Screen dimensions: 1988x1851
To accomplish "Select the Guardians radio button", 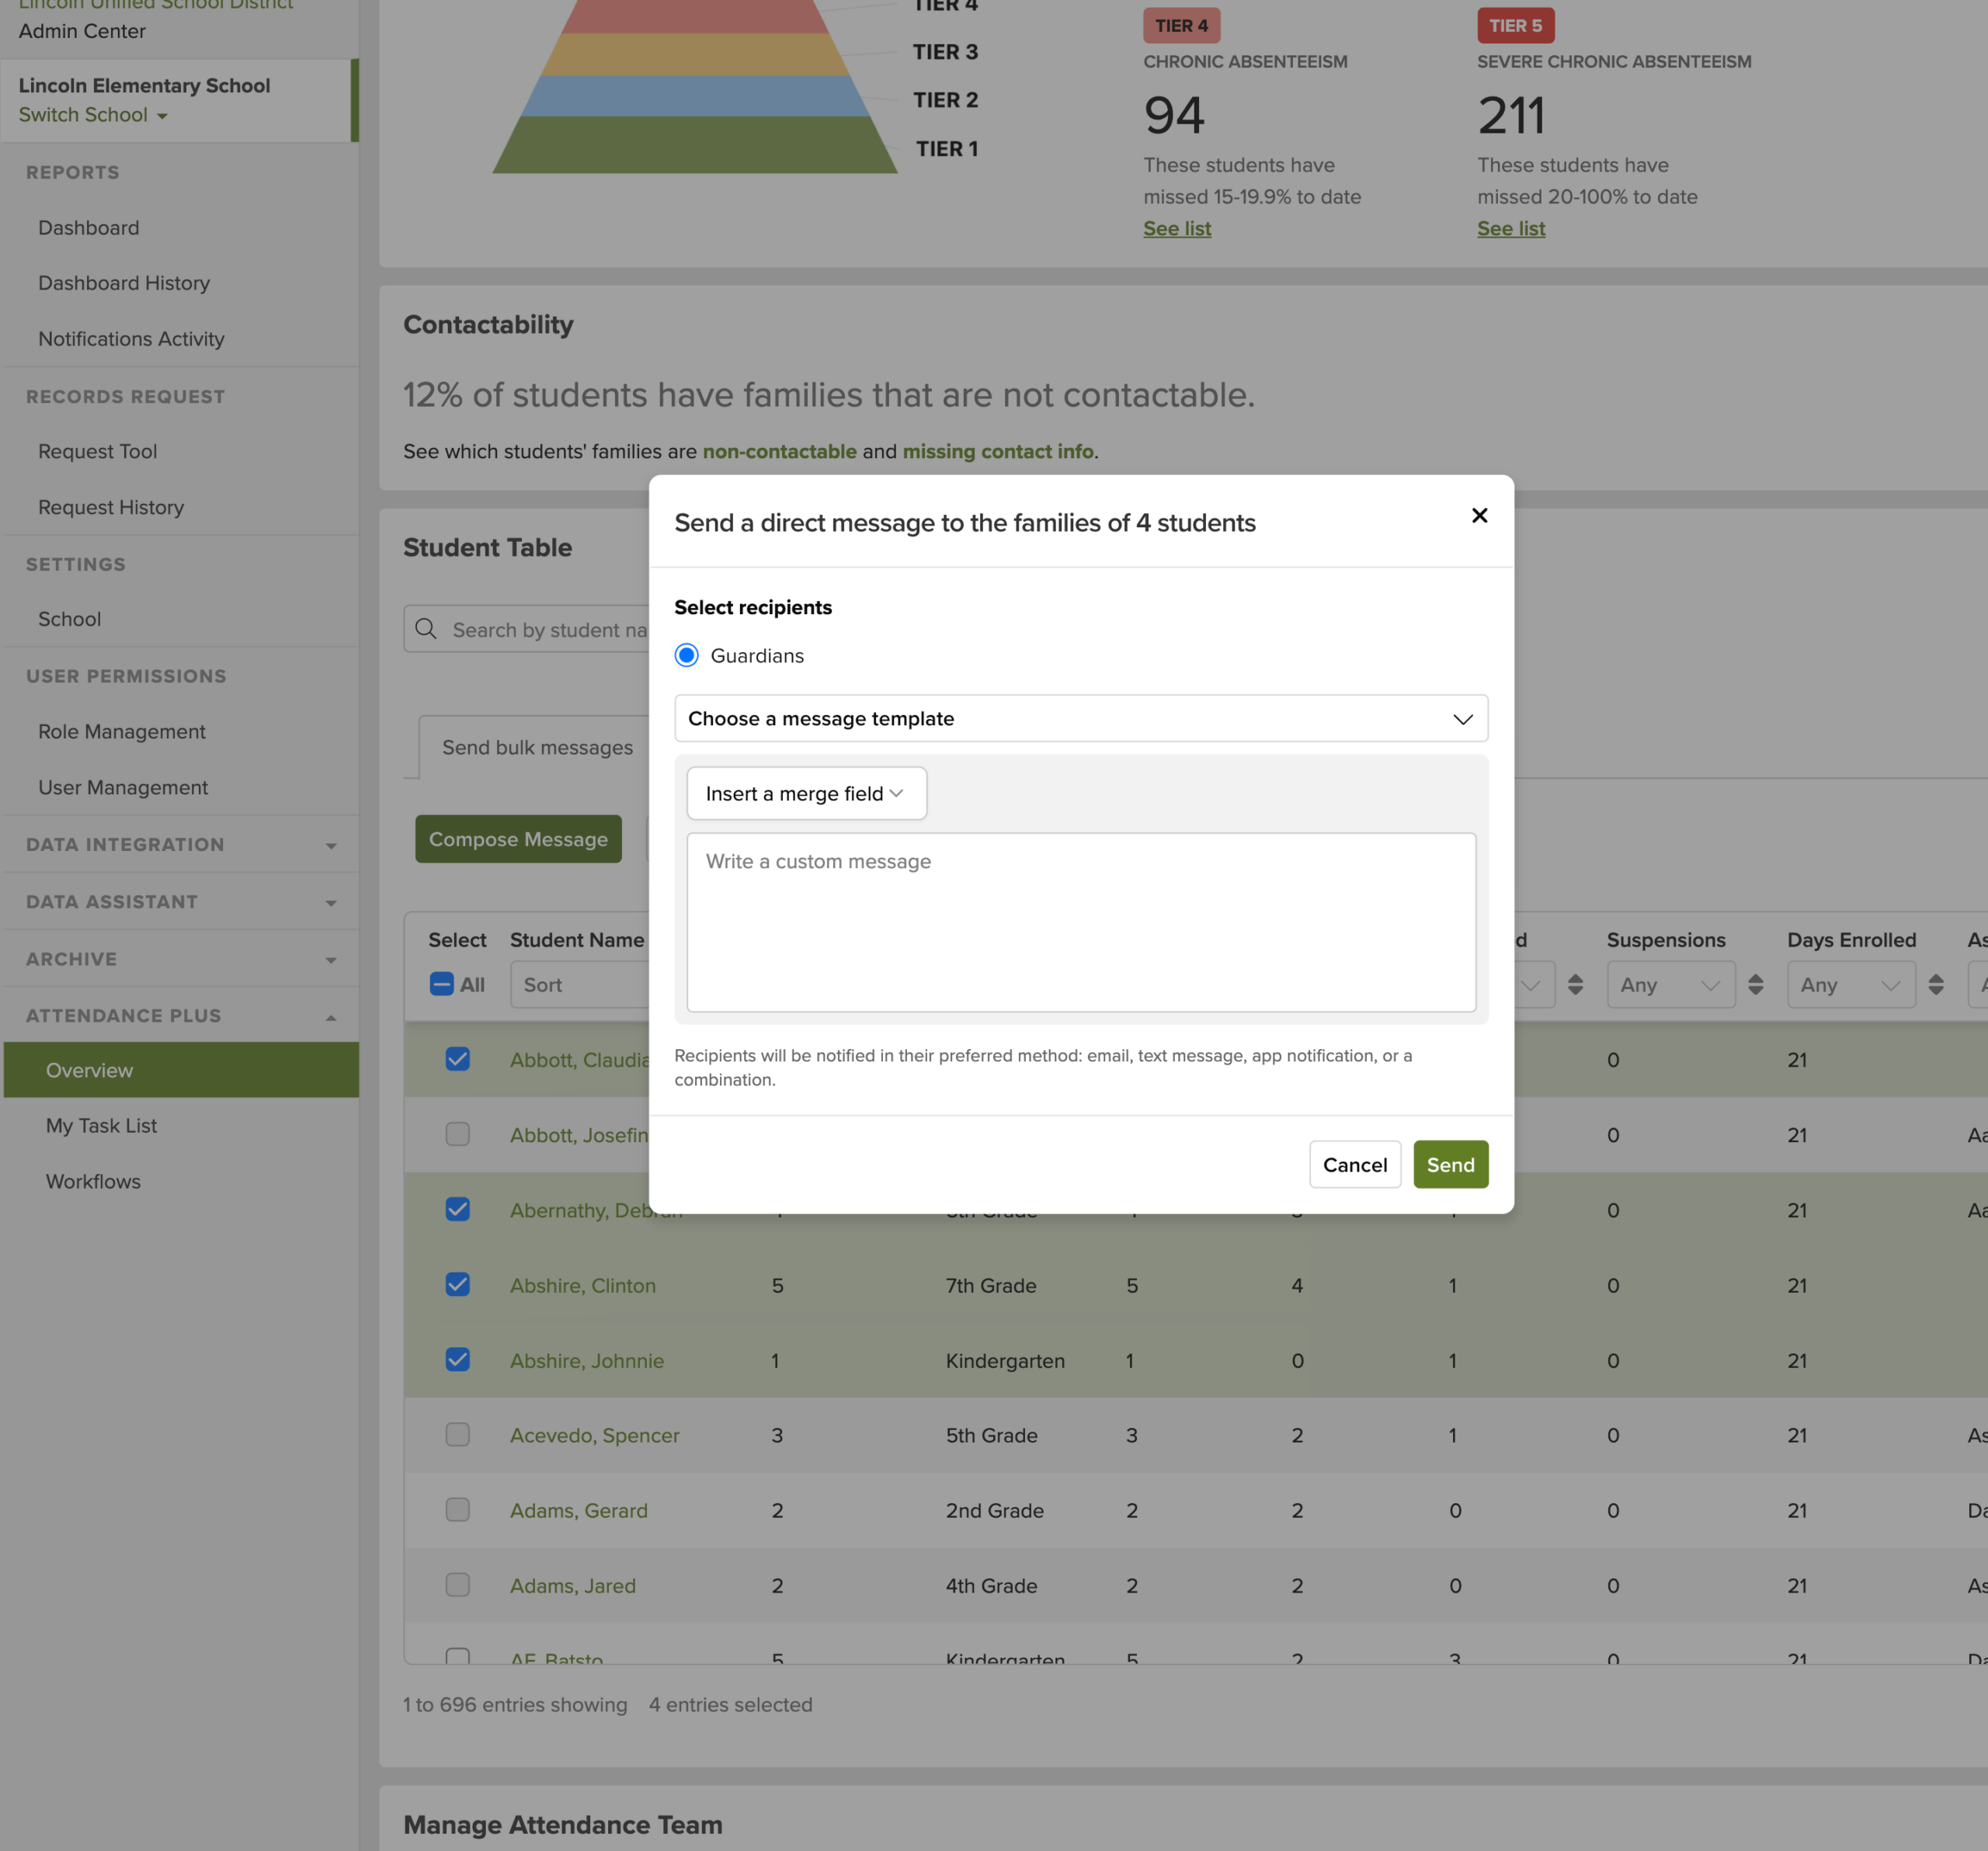I will [x=686, y=656].
